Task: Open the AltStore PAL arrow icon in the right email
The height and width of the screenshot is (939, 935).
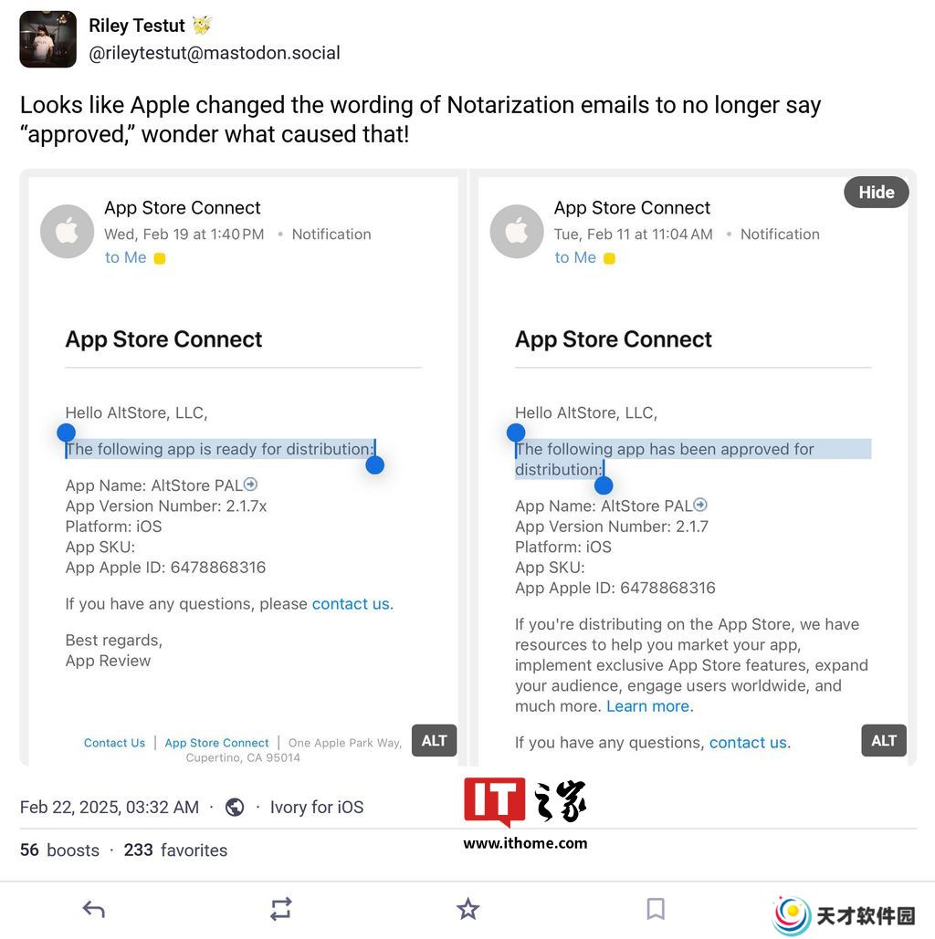Action: coord(700,505)
